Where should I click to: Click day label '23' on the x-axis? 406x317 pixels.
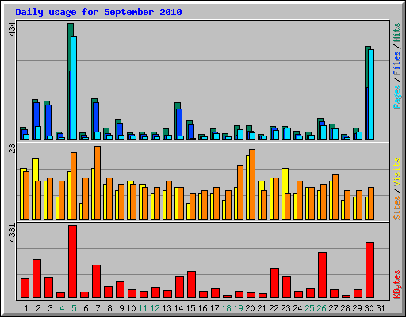(285, 308)
